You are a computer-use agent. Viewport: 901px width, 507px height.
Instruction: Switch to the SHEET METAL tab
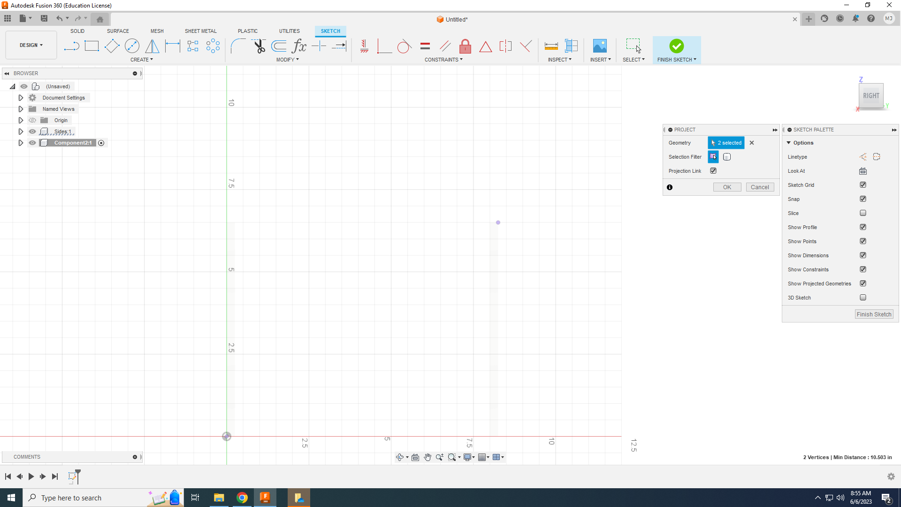tap(200, 31)
